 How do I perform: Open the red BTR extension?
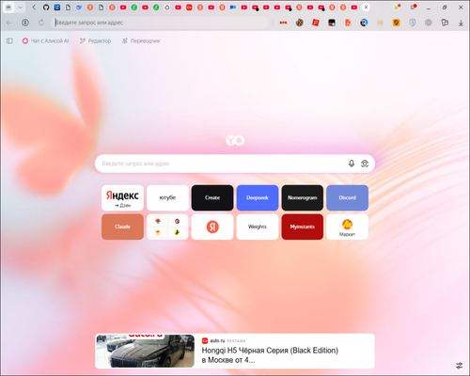tap(283, 23)
